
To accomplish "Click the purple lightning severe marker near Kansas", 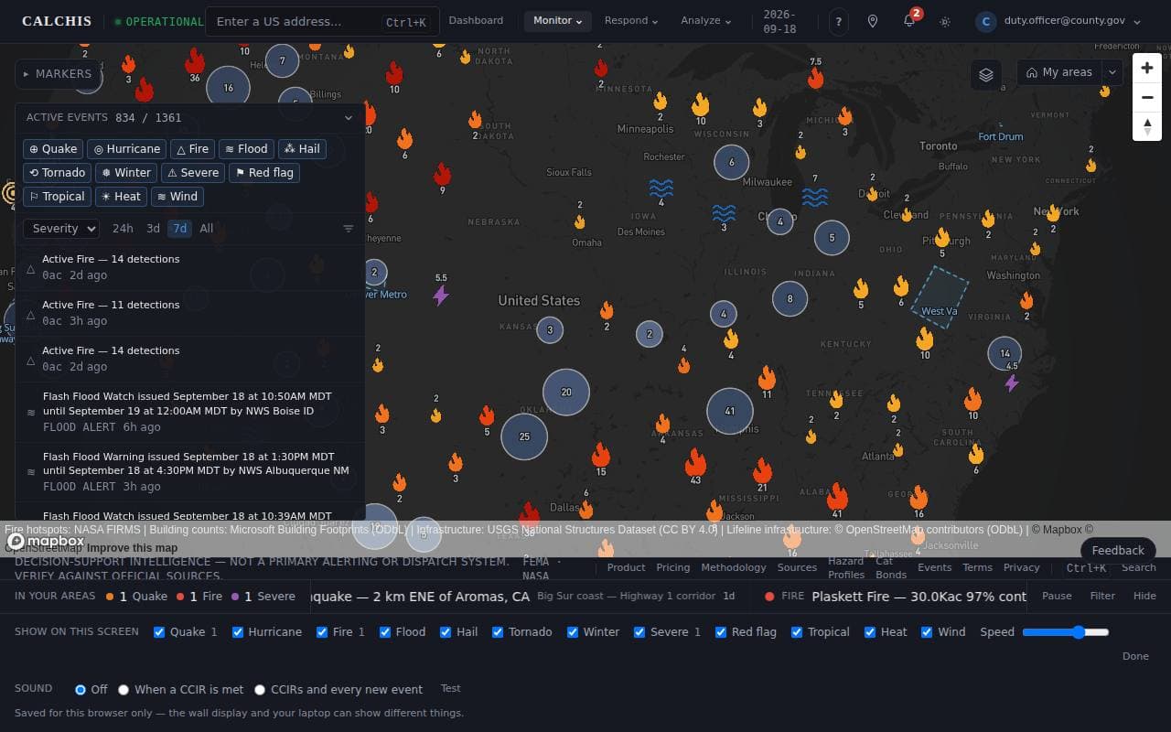I will click(441, 295).
